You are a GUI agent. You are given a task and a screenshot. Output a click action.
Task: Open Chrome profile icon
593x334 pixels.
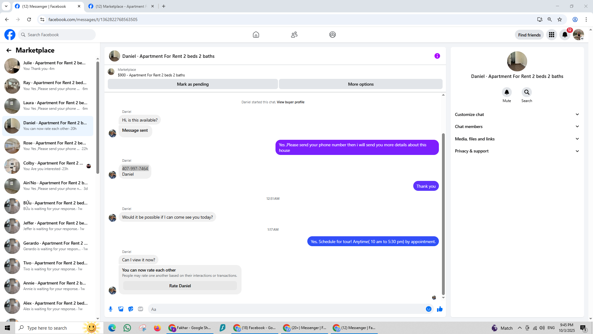[575, 19]
